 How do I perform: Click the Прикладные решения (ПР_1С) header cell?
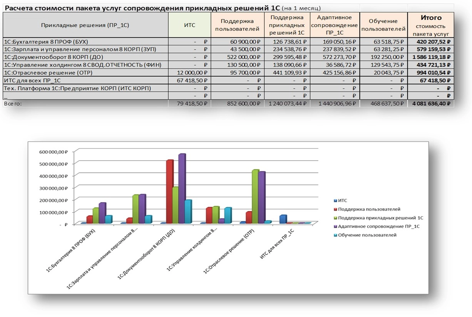coord(85,25)
